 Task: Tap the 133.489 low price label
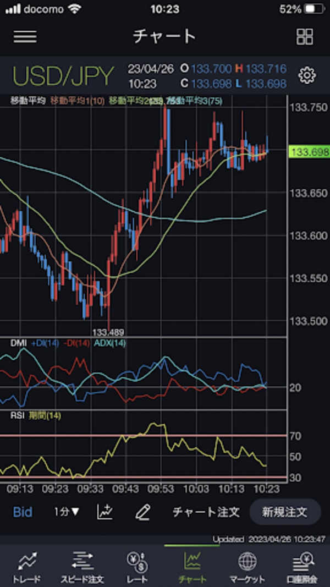107,332
